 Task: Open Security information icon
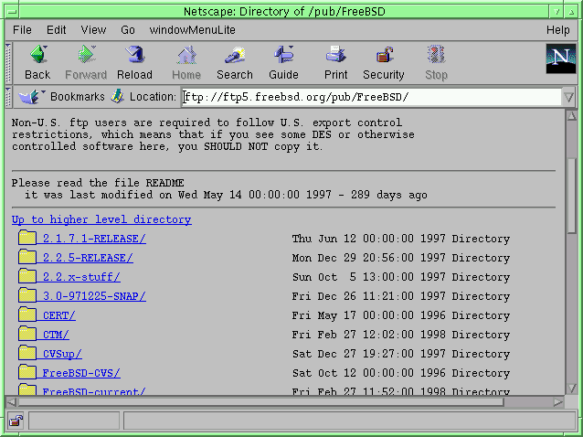tap(384, 55)
